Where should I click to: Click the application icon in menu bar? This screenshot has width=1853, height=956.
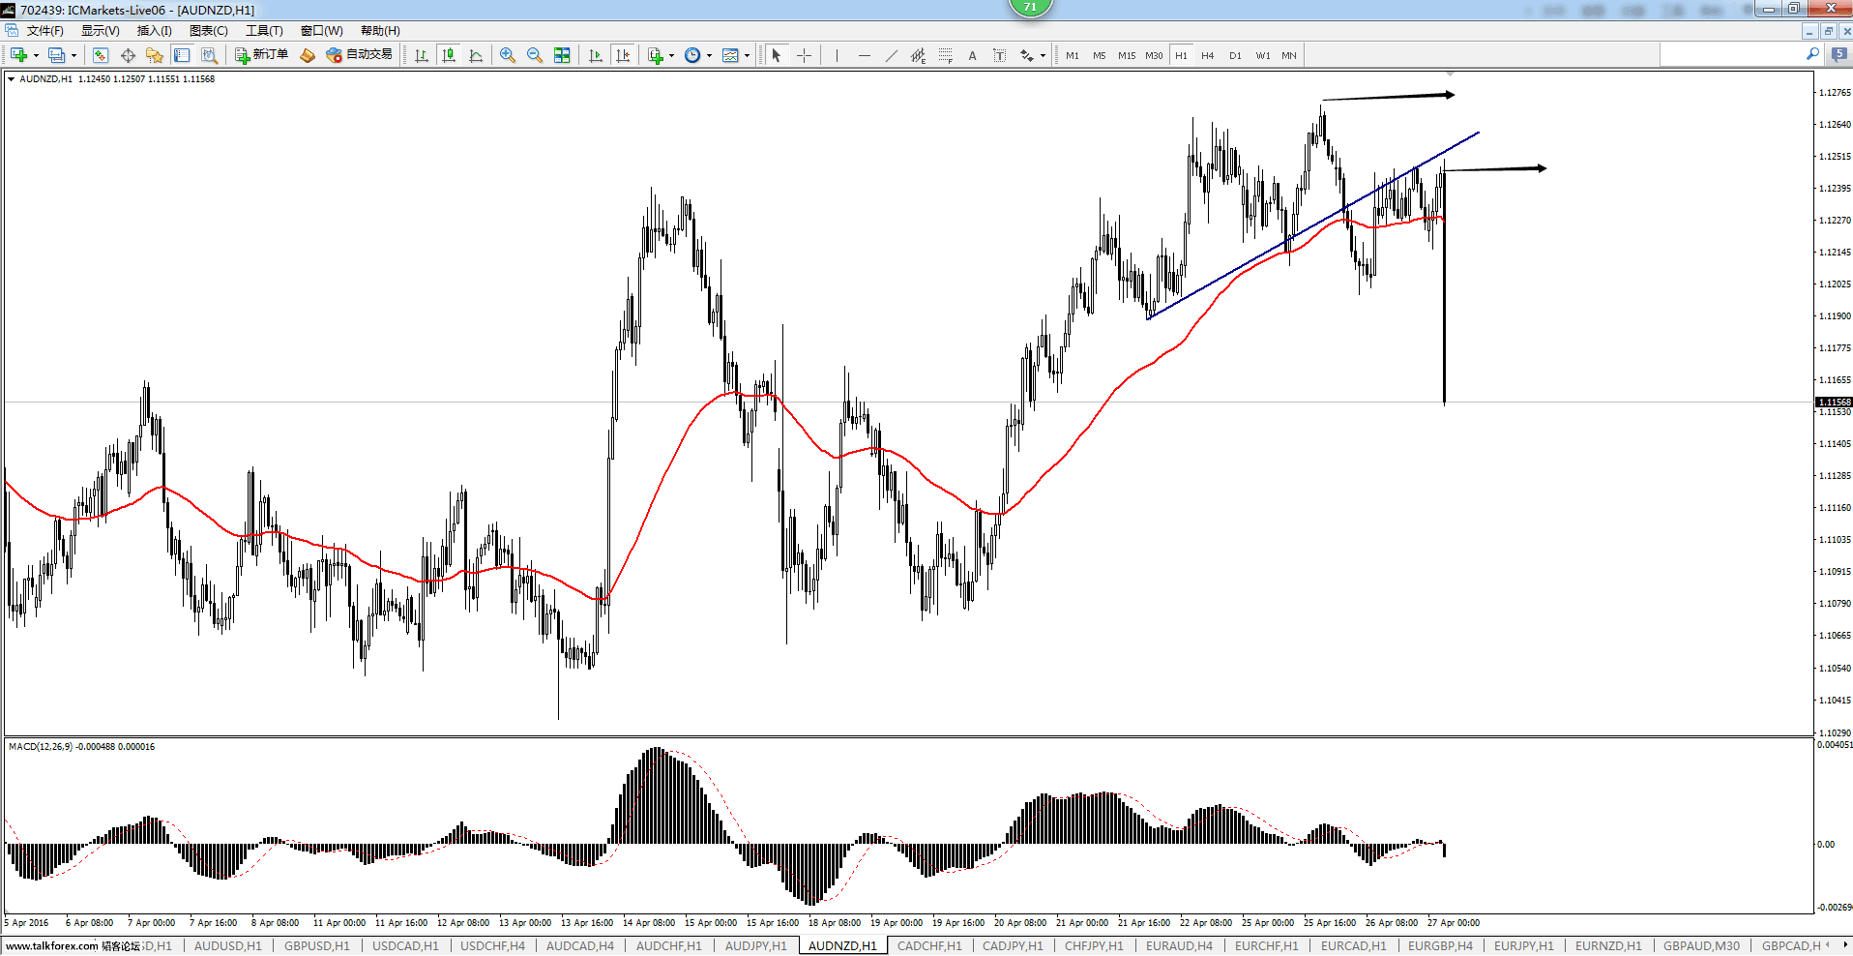click(12, 31)
